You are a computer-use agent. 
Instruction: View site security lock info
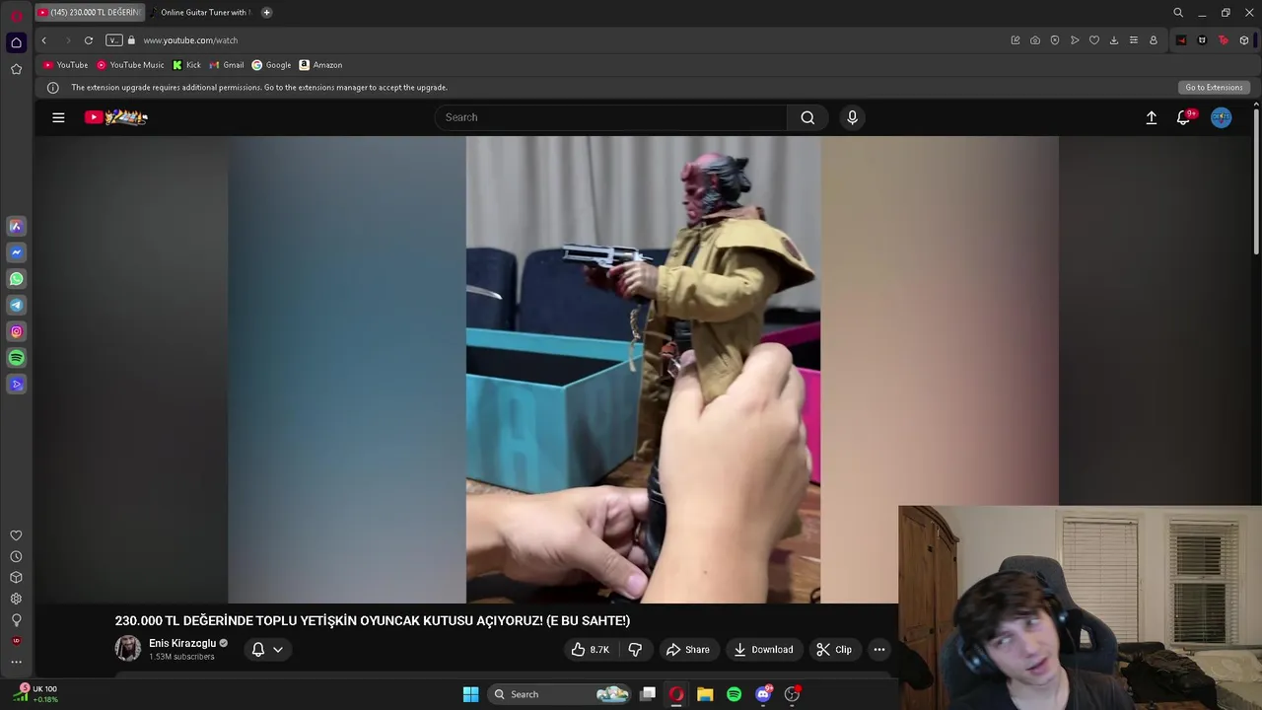131,40
